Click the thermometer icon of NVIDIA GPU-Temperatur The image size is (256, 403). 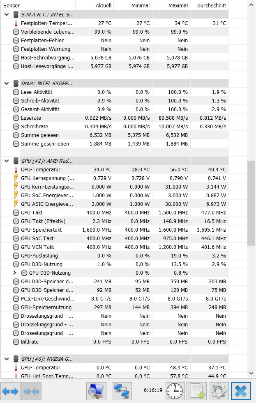pyautogui.click(x=16, y=368)
